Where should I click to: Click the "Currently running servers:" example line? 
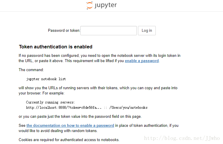click(50, 102)
